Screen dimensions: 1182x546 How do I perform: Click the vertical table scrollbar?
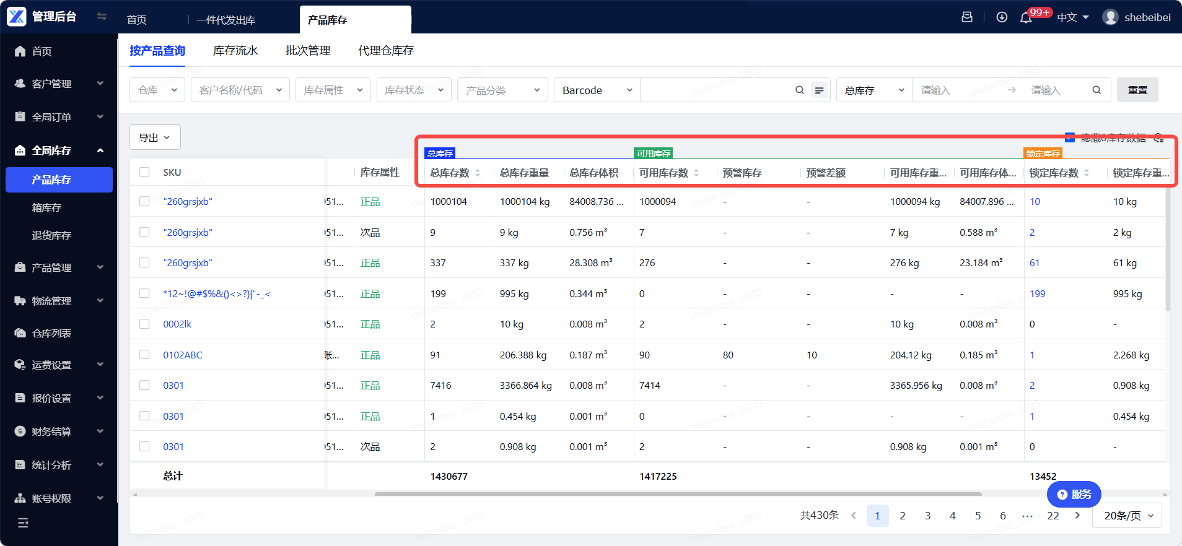pos(1168,248)
